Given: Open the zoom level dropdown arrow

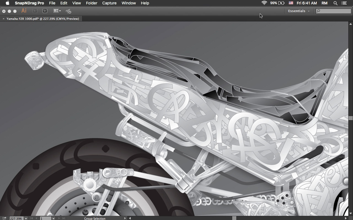Looking at the screenshot, I should (26, 218).
